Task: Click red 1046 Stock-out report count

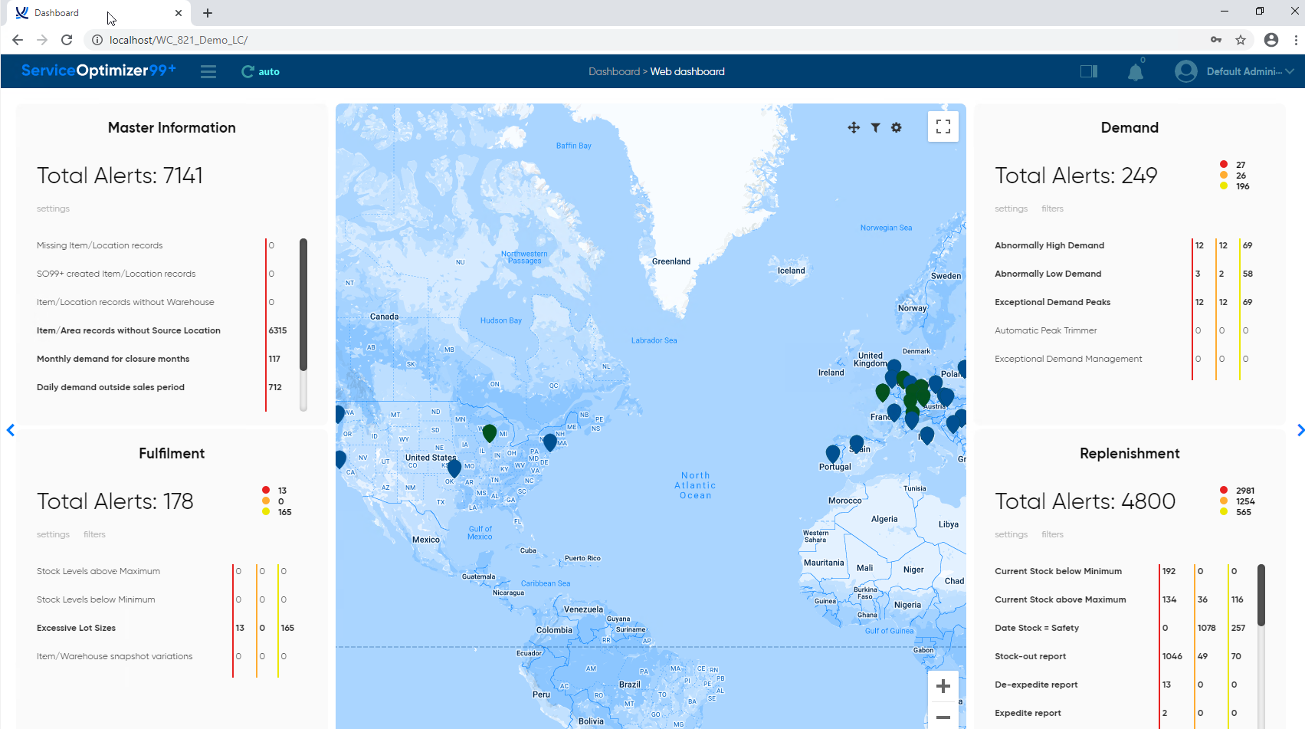Action: click(1172, 656)
